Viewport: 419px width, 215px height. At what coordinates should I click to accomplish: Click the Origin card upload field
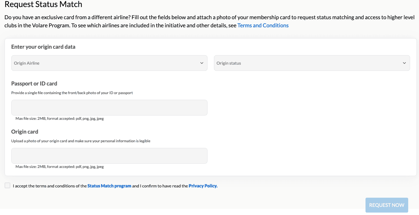click(109, 156)
